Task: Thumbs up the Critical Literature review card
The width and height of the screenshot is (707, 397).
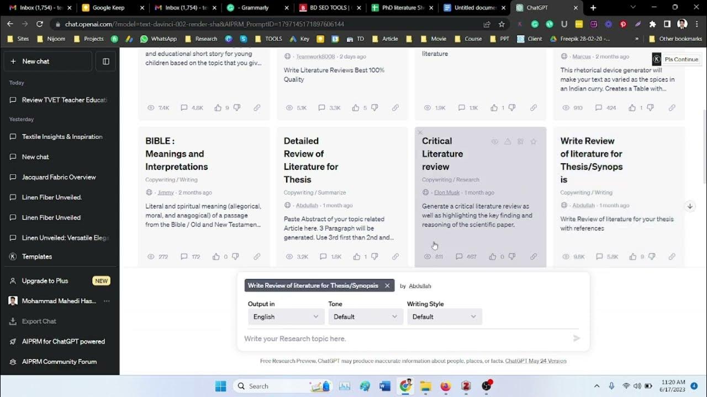Action: click(494, 256)
